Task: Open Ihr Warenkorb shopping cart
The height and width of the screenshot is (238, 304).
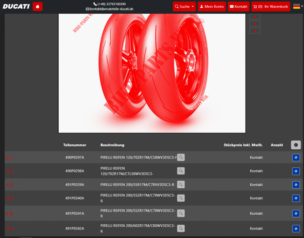Action: pyautogui.click(x=271, y=6)
